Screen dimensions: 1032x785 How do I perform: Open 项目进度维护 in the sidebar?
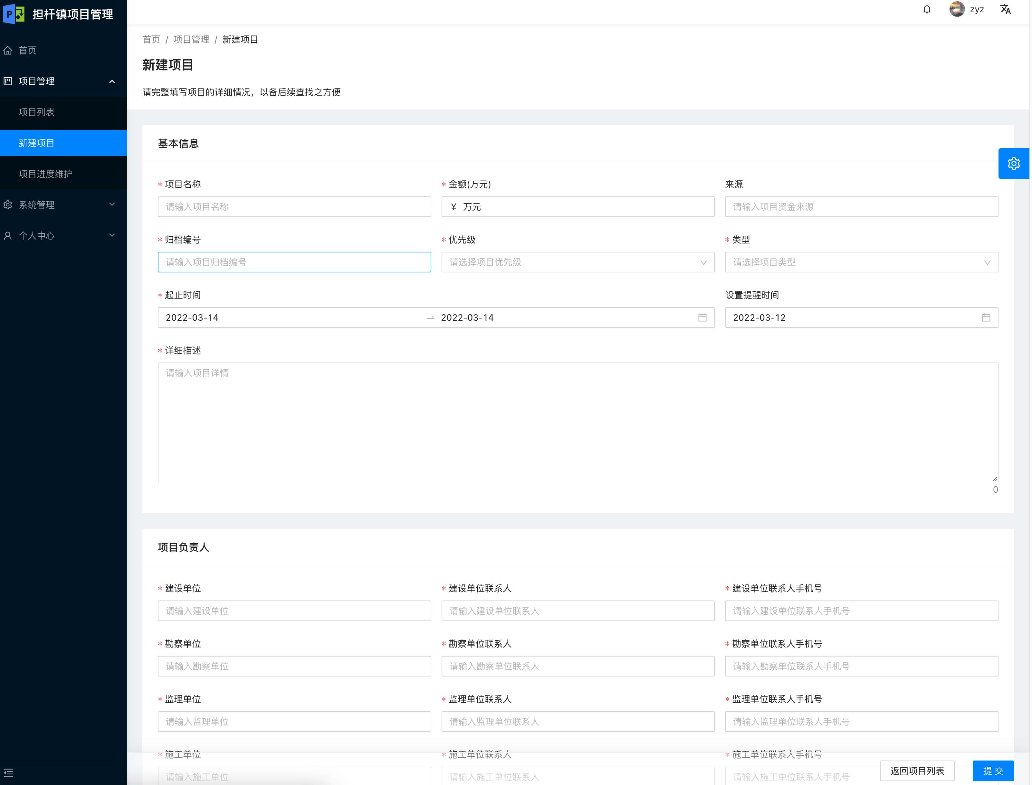click(x=45, y=174)
